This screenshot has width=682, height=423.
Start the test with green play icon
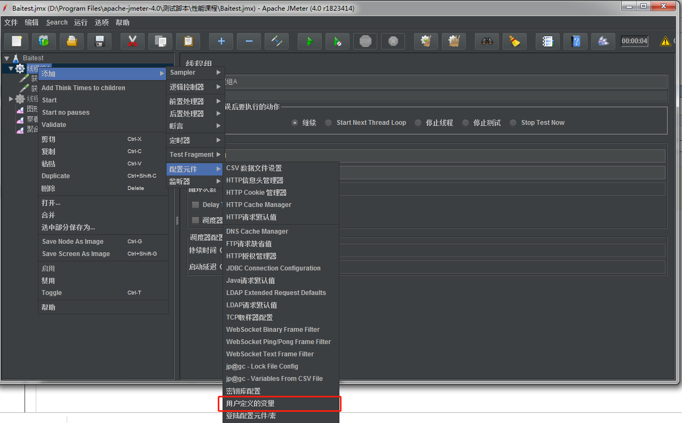(x=310, y=41)
